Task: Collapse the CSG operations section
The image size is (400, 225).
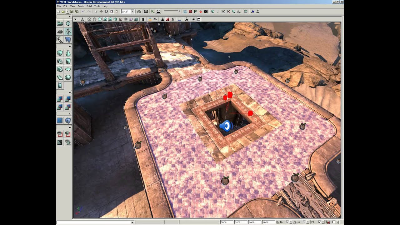Action: click(70, 92)
